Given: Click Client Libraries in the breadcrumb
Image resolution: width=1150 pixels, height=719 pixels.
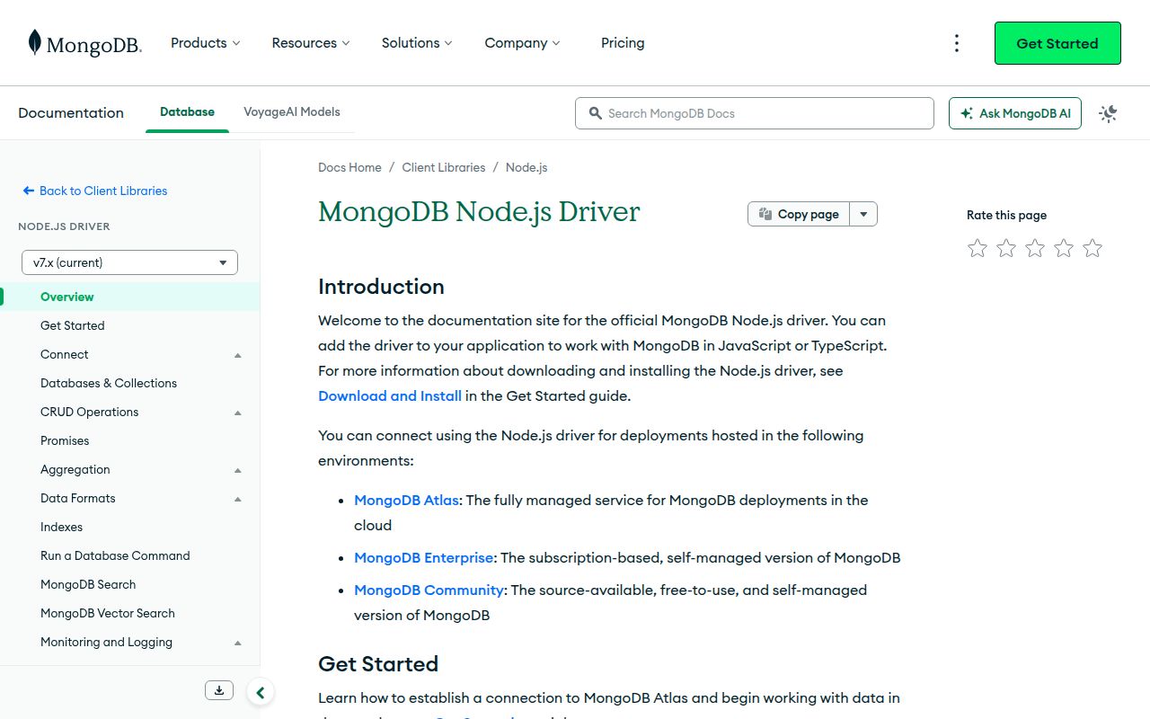Looking at the screenshot, I should (444, 167).
